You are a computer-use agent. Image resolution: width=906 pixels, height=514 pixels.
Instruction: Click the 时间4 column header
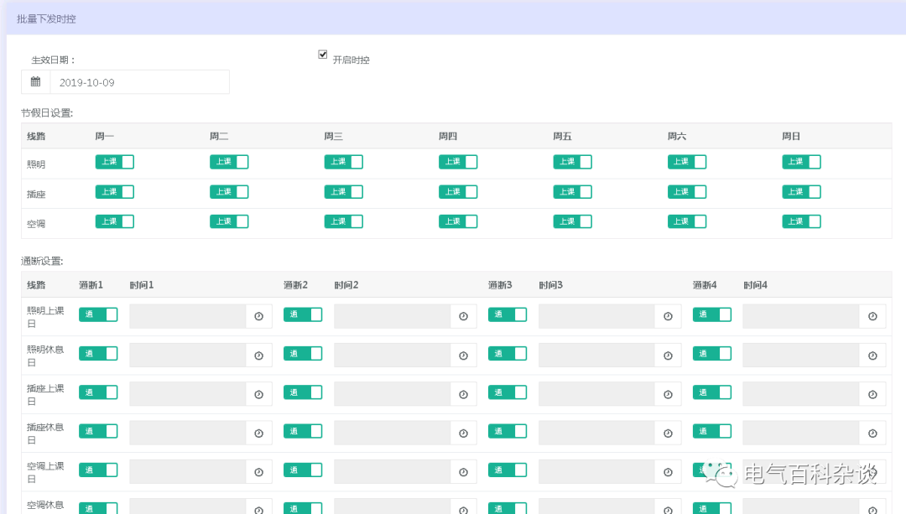tap(755, 285)
